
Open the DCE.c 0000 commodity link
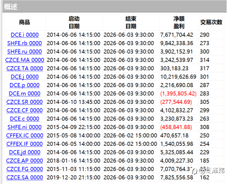(x=25, y=119)
